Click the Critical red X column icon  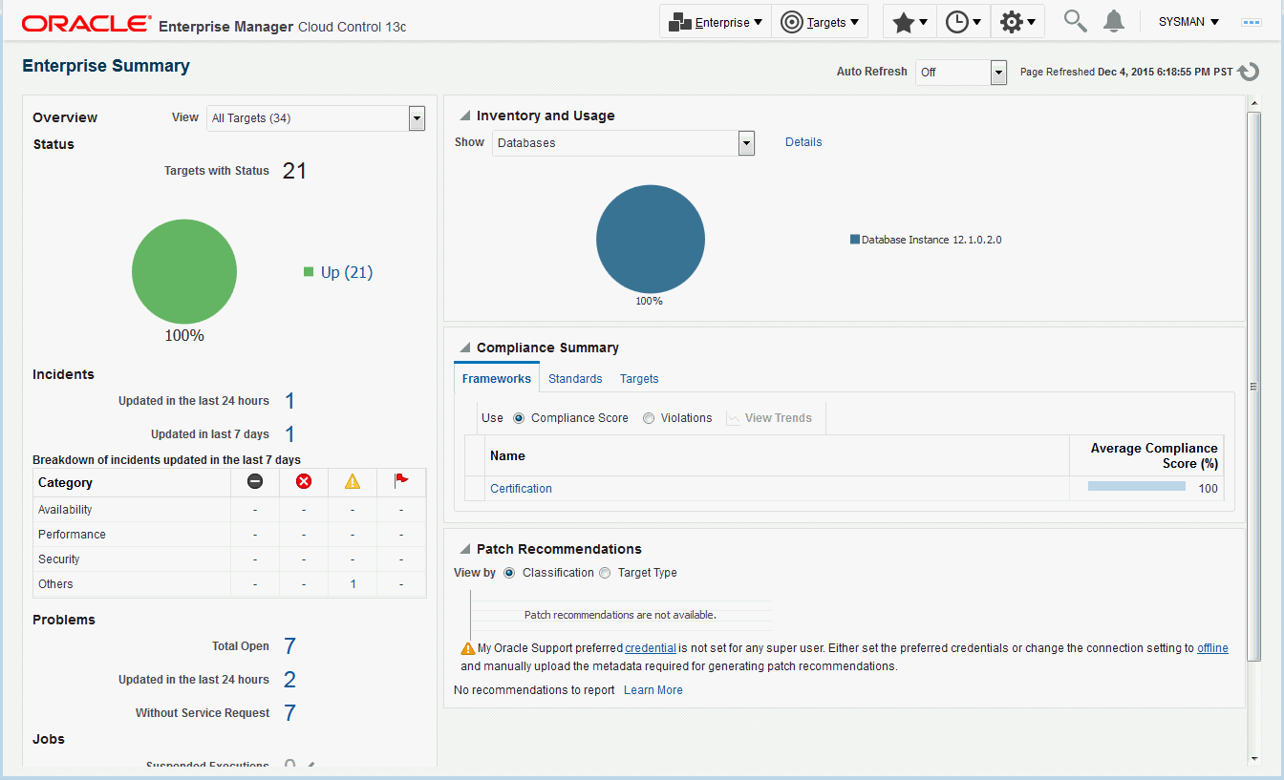pos(304,481)
